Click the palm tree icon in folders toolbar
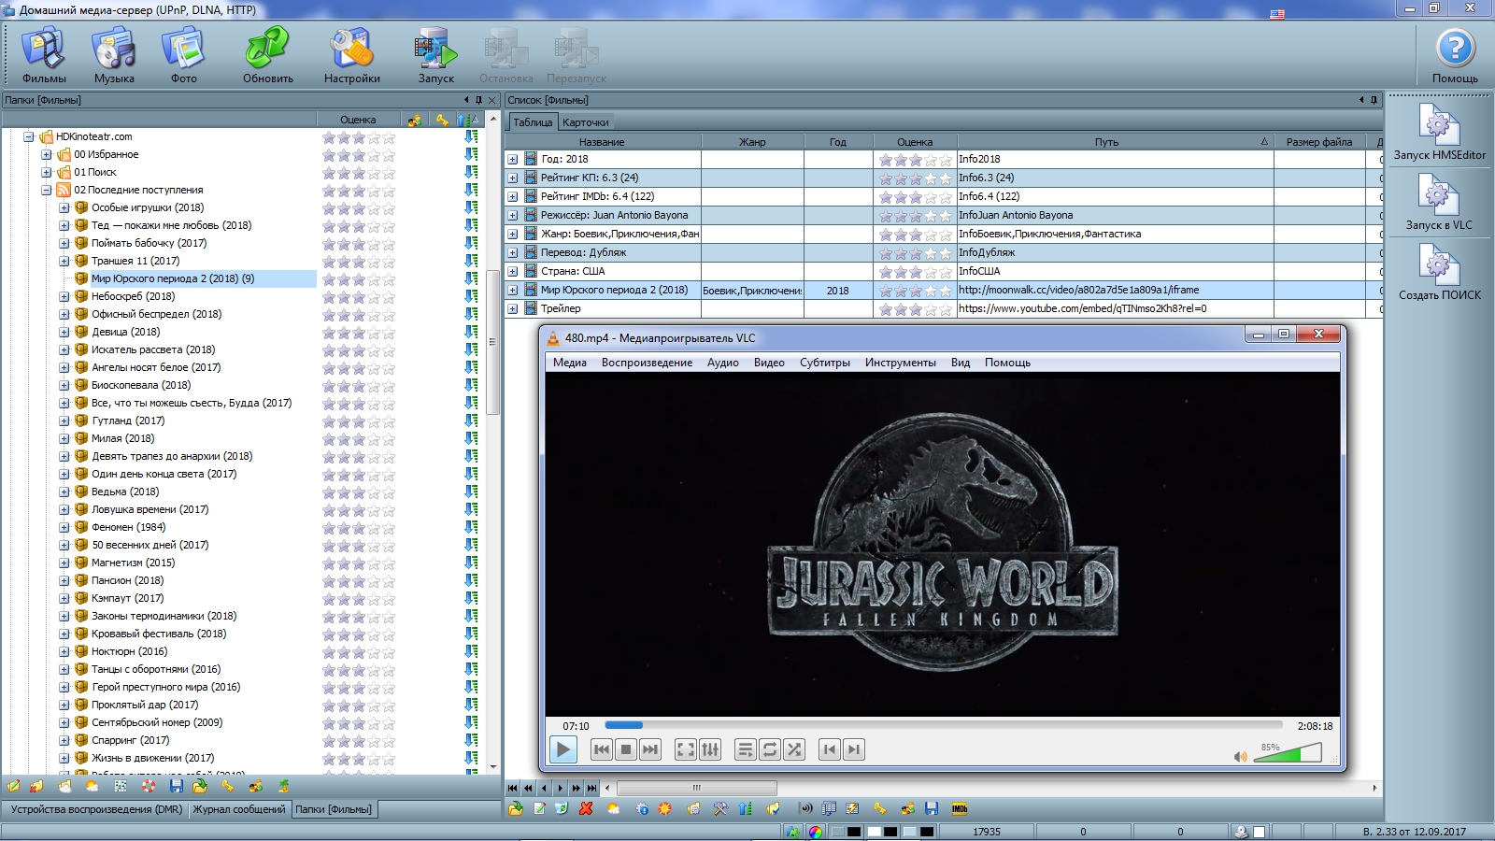1495x841 pixels. 284,786
